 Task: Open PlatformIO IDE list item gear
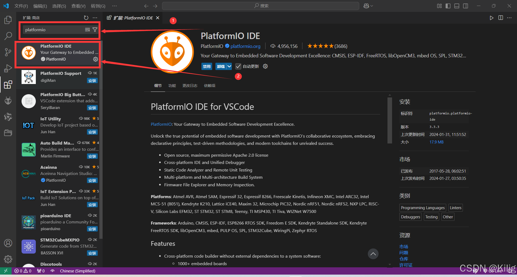pyautogui.click(x=96, y=59)
